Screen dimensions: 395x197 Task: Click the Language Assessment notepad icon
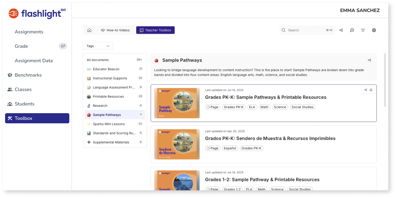(89, 87)
